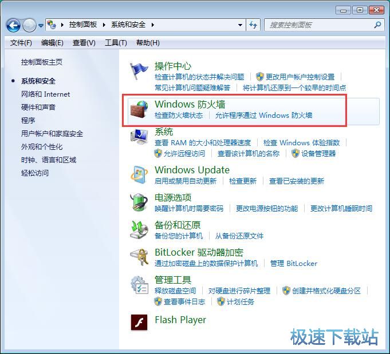
Task: Click 检查防火墙状态 link
Action: 179,116
